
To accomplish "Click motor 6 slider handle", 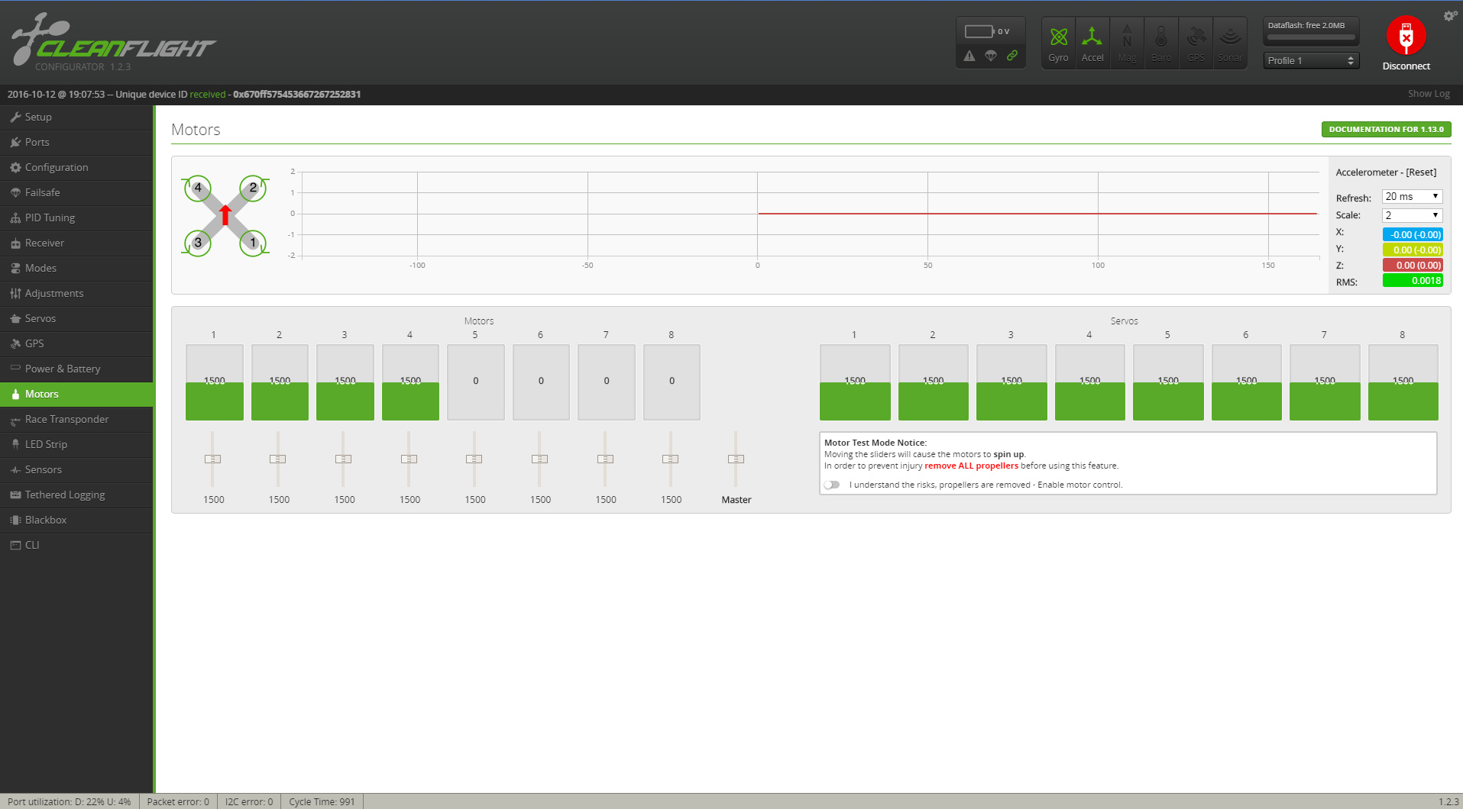I will tap(539, 459).
